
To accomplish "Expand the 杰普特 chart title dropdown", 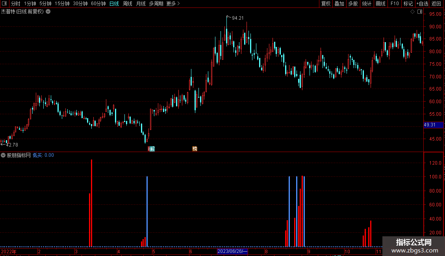I will point(48,12).
